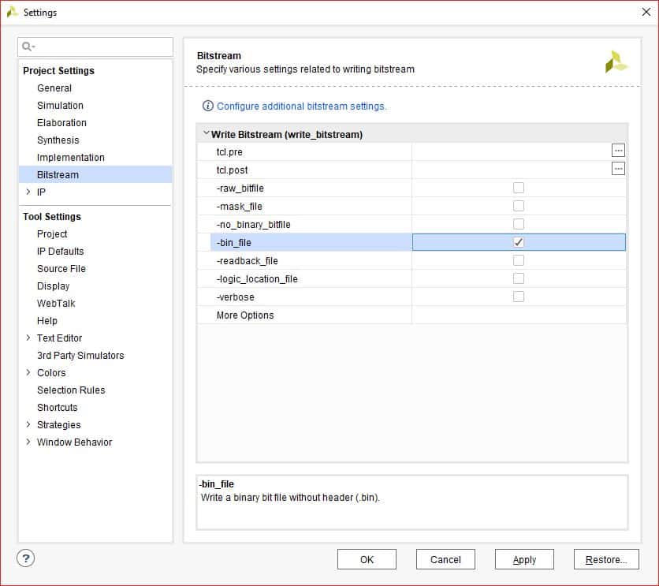Expand the Strategies tree node

tap(28, 424)
